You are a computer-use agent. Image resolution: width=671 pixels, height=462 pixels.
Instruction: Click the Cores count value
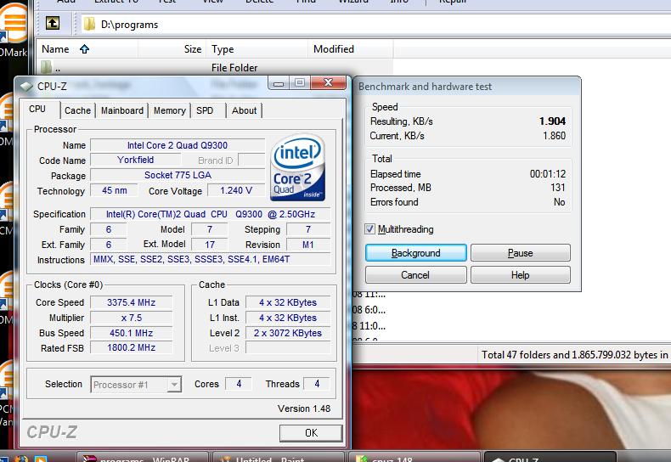coord(239,384)
